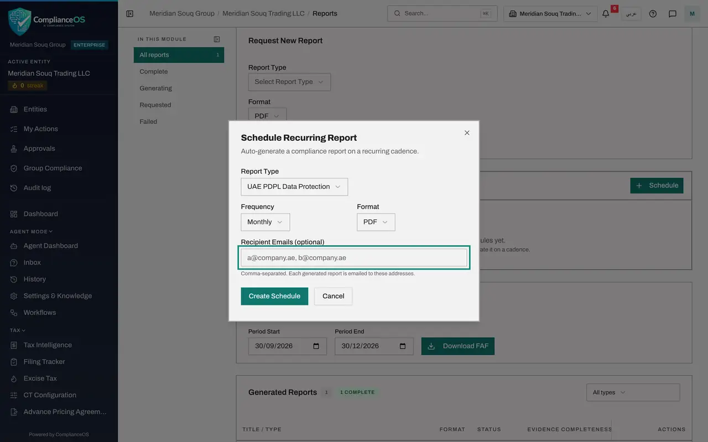Open the help question mark icon

(653, 13)
